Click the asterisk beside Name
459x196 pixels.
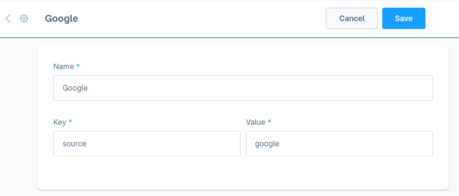click(78, 66)
